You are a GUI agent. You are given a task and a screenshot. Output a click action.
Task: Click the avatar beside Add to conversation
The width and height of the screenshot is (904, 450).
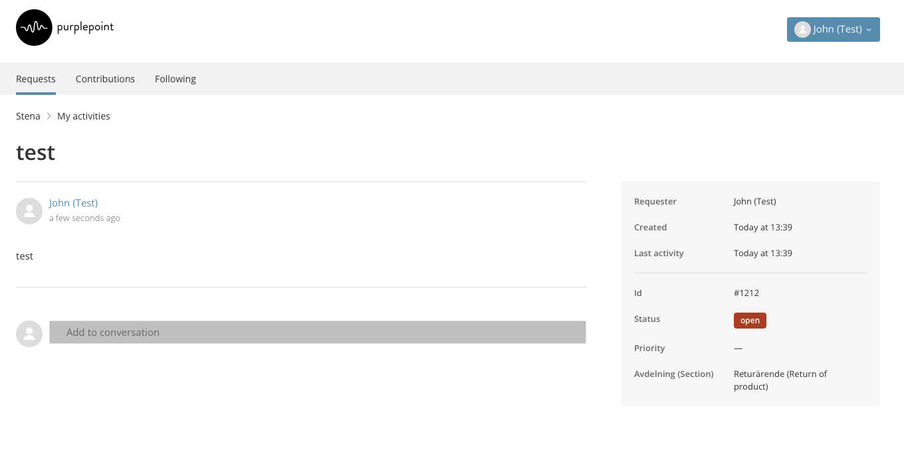click(x=29, y=334)
